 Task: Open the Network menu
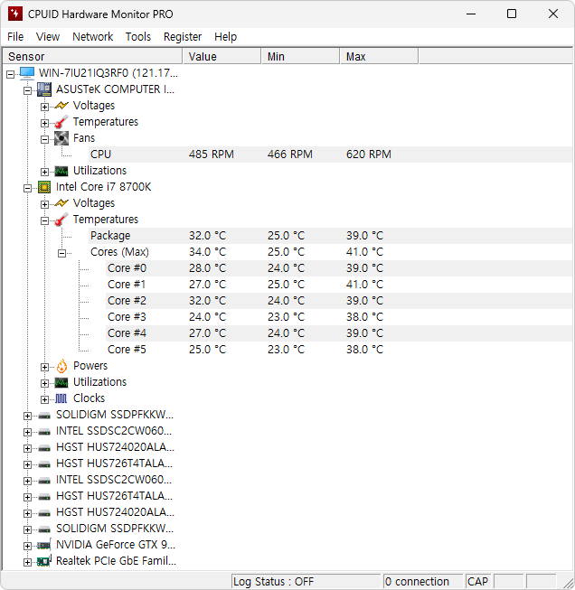pos(92,37)
